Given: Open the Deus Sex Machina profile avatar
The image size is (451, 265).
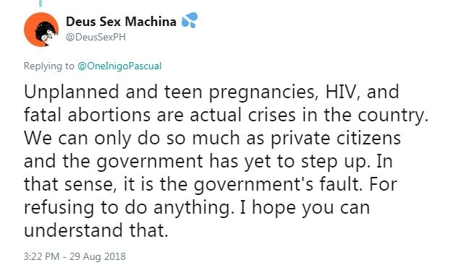Looking at the screenshot, I should click(41, 30).
